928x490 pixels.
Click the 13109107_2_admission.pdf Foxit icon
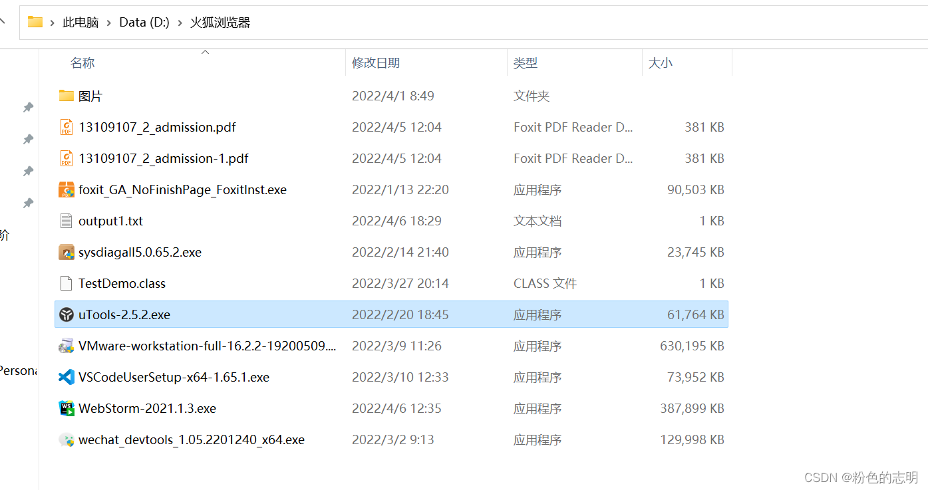pos(66,127)
